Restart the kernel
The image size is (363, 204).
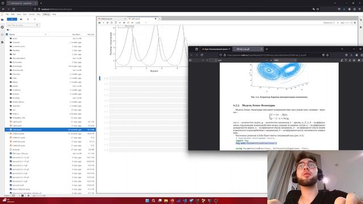128,23
